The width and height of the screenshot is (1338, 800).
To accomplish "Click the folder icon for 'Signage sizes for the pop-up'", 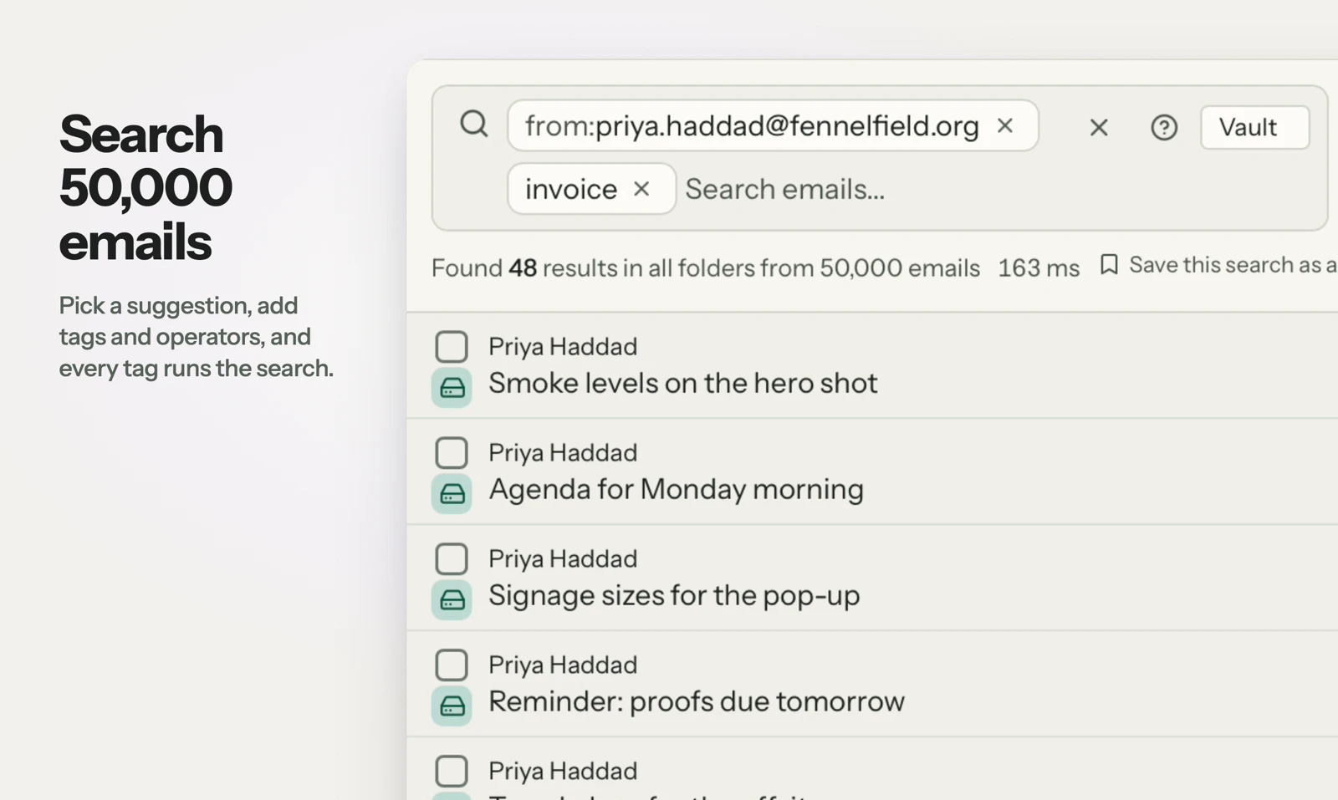I will tap(452, 600).
